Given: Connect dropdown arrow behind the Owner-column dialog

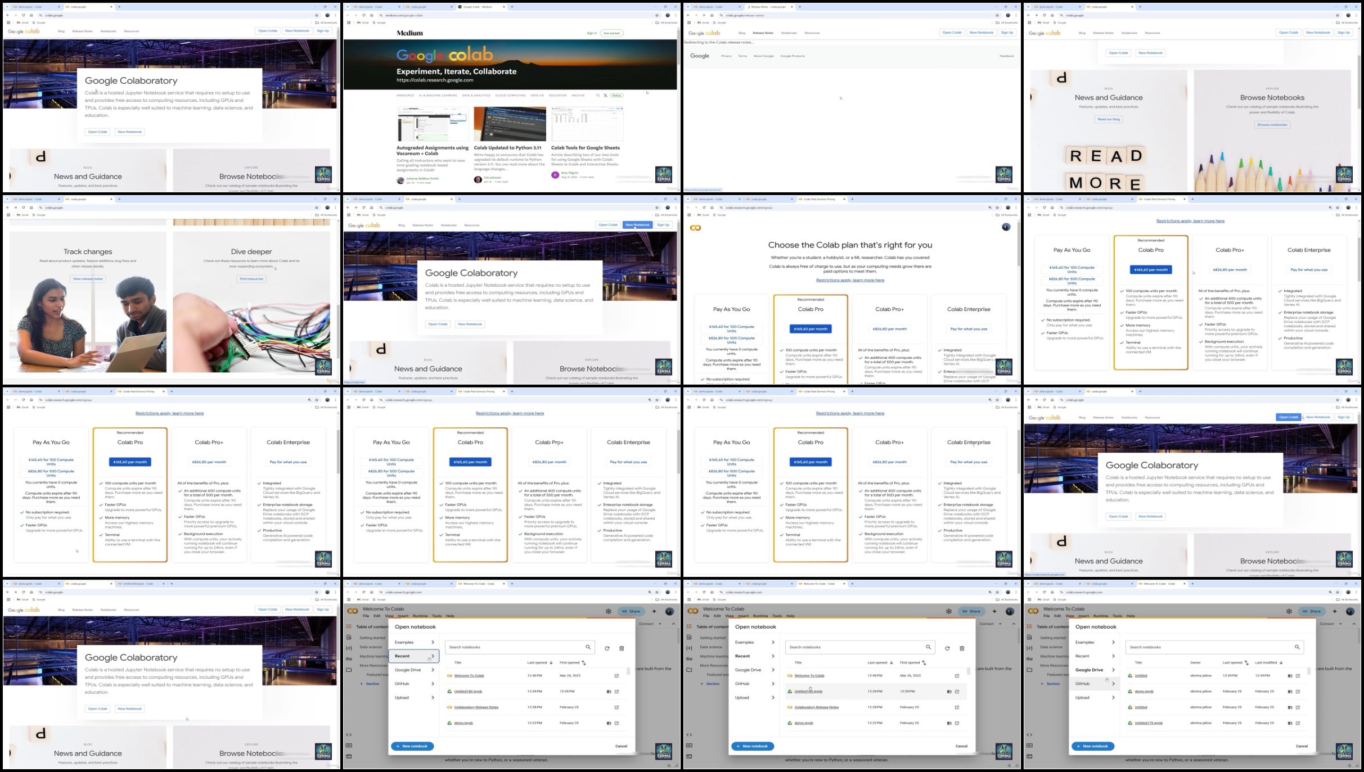Looking at the screenshot, I should [x=1340, y=624].
